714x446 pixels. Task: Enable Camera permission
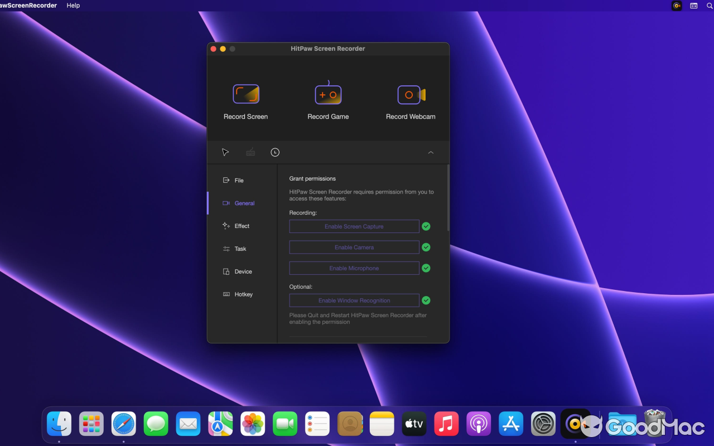(x=354, y=247)
